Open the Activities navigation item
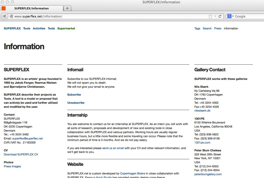The width and height of the screenshot is (264, 178). (39, 28)
